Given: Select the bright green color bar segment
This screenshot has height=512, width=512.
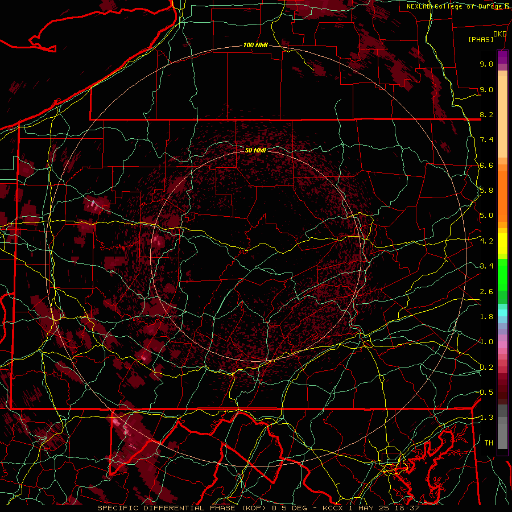Looking at the screenshot, I should pos(502,274).
